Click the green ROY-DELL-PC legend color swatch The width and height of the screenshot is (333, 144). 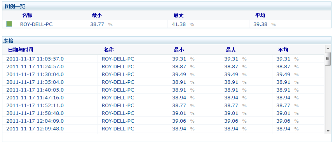(9, 24)
